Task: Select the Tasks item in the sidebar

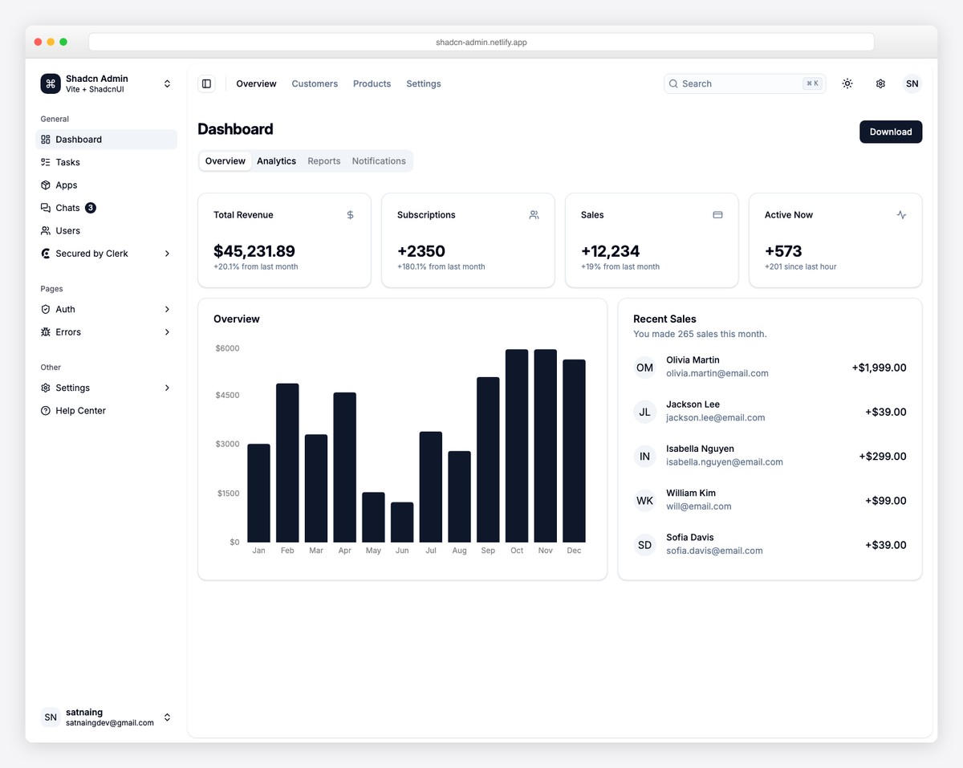Action: coord(68,162)
